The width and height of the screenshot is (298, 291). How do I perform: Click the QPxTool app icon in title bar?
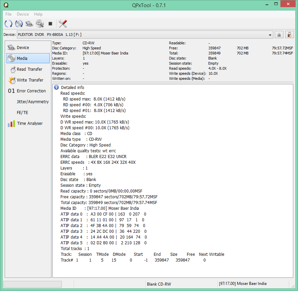click(x=6, y=5)
